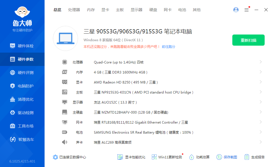
Task: Select 三星 MZMTD128HAFV-000 disk text
Action: click(x=131, y=112)
